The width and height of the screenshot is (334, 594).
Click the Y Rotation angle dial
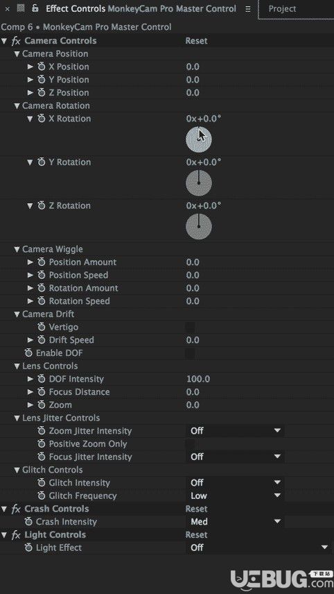point(199,183)
